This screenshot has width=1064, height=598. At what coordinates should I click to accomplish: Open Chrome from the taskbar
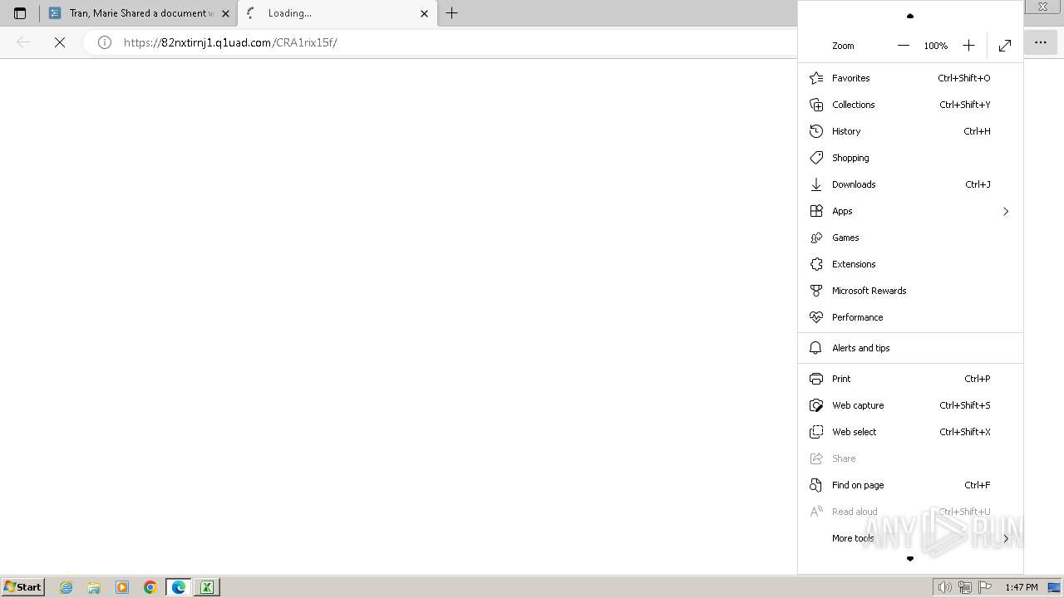pyautogui.click(x=150, y=587)
